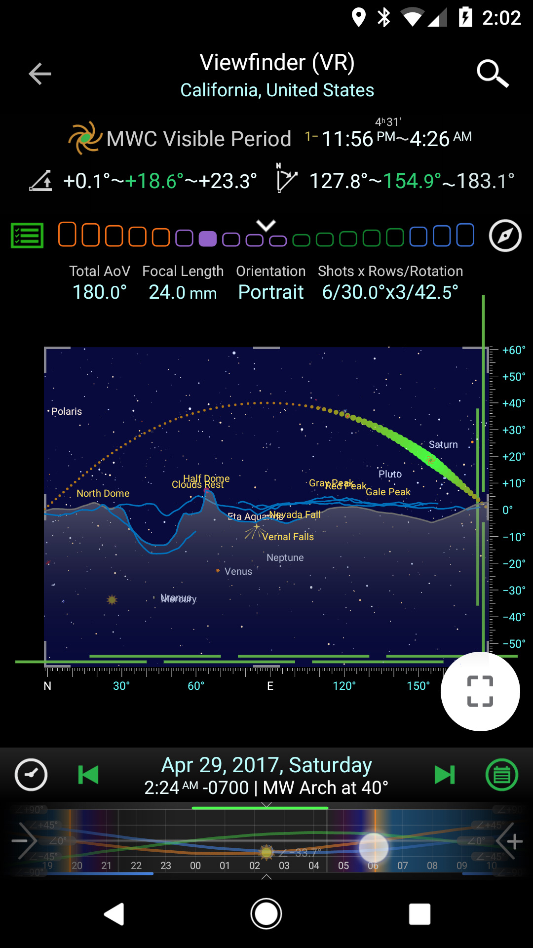The image size is (533, 948).
Task: Tap the Milky Way galaxy icon
Action: [x=85, y=138]
